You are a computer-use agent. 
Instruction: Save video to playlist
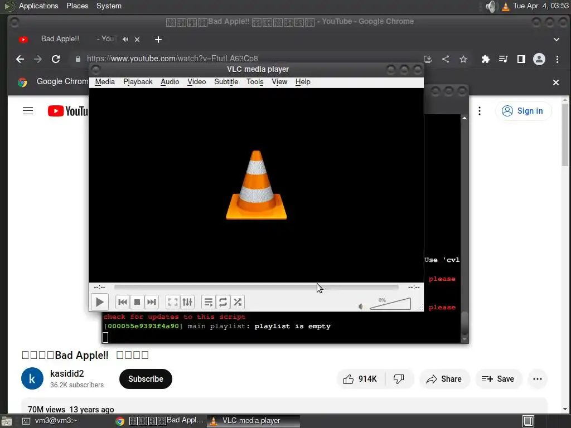[498, 379]
